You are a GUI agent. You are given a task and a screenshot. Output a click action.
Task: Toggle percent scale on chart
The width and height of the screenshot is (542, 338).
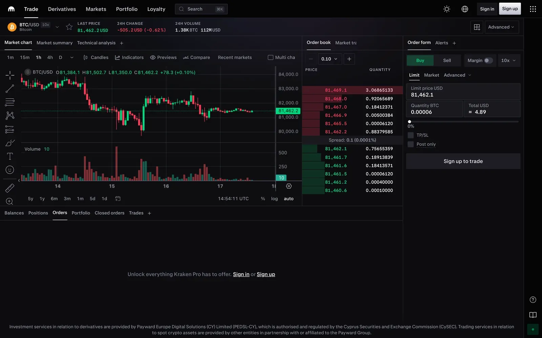(x=263, y=199)
